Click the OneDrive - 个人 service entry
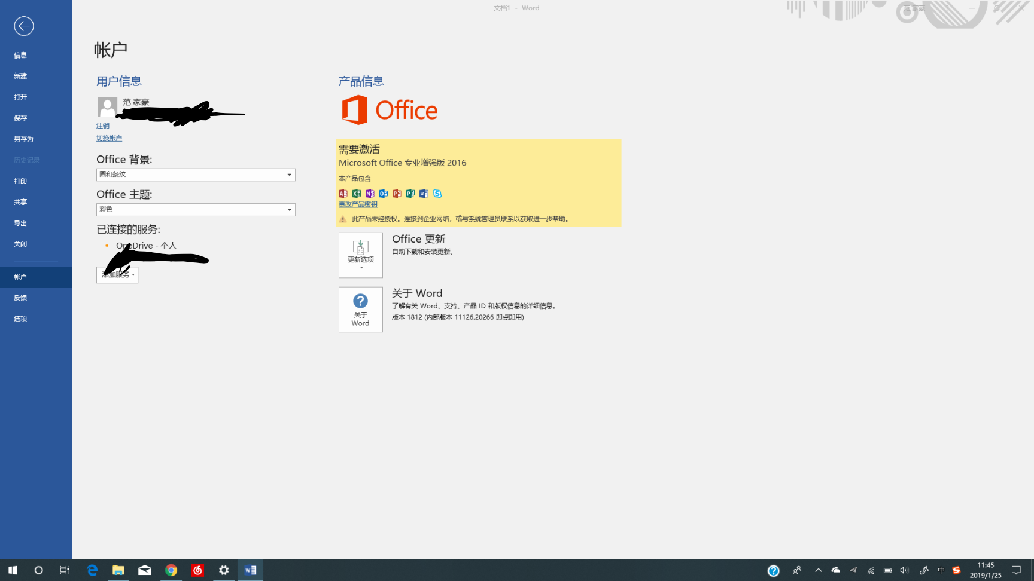The image size is (1034, 581). pos(147,246)
